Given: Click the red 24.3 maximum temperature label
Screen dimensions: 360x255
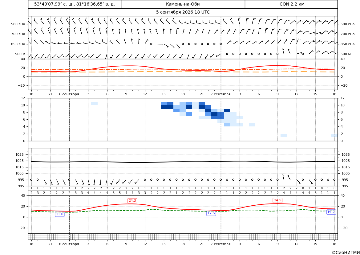Looking at the screenshot, I should 132,200.
